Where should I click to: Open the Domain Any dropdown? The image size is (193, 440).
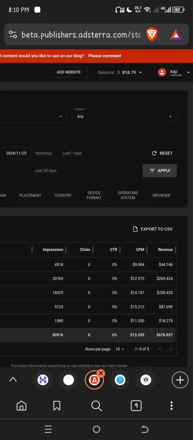coord(124,117)
